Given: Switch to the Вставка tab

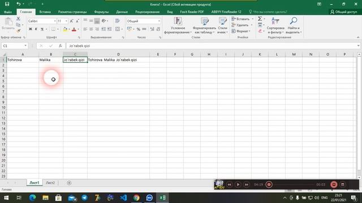Looking at the screenshot, I should (x=45, y=12).
